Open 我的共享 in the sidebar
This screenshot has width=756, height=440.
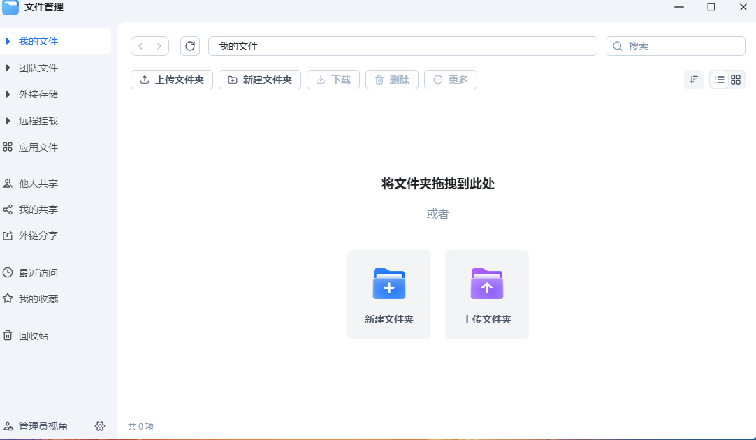tap(38, 210)
